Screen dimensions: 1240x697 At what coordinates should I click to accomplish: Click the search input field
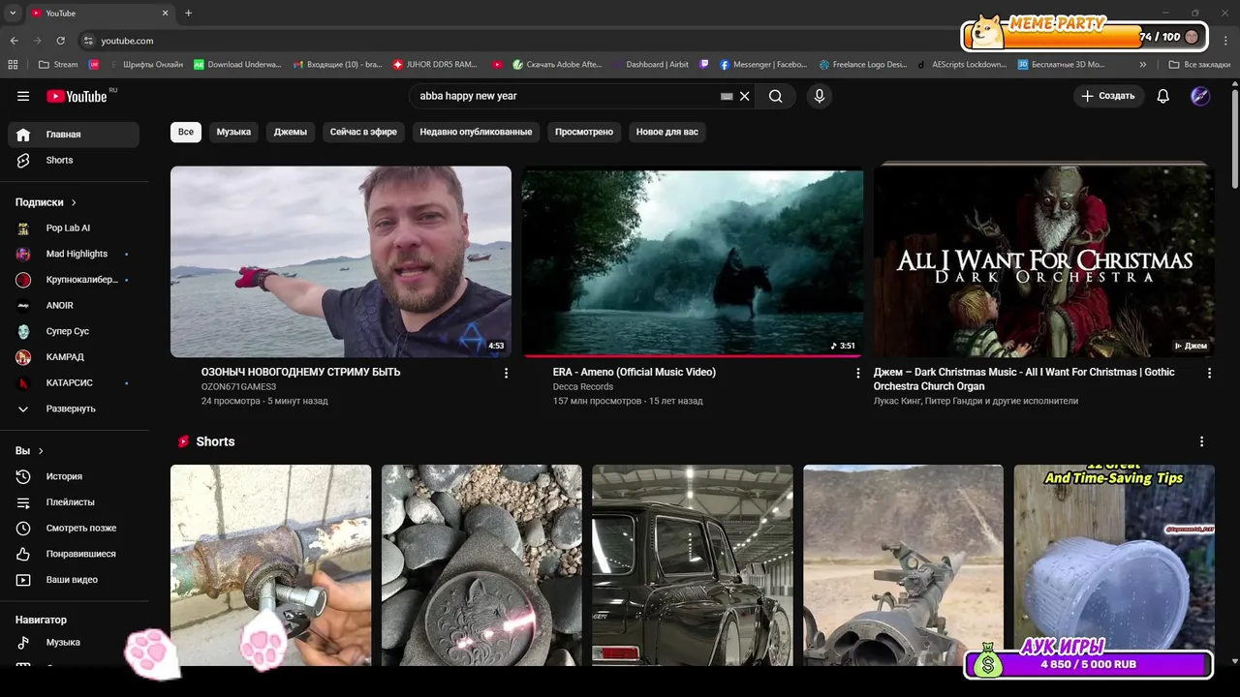[x=567, y=96]
